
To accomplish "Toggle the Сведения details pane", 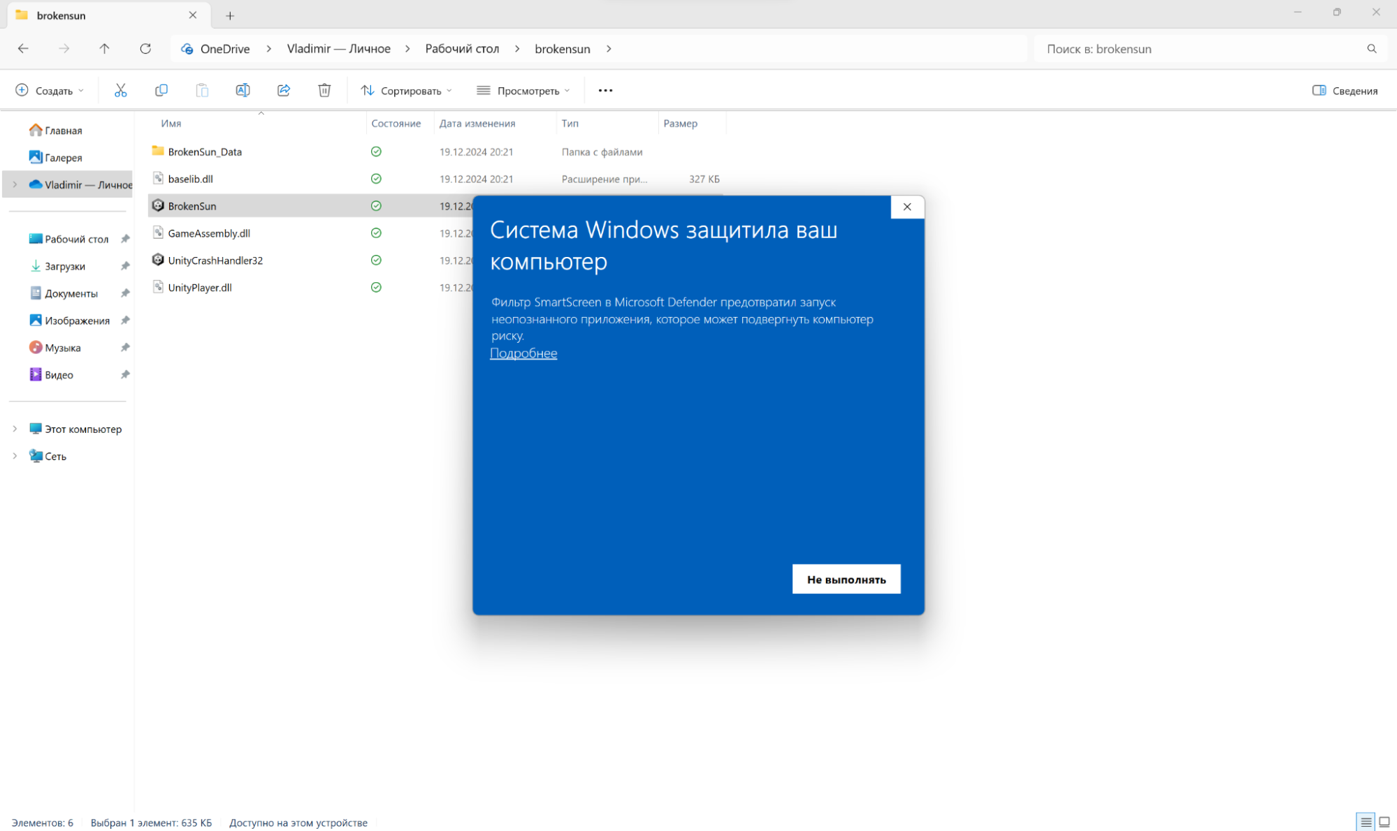I will coord(1345,91).
